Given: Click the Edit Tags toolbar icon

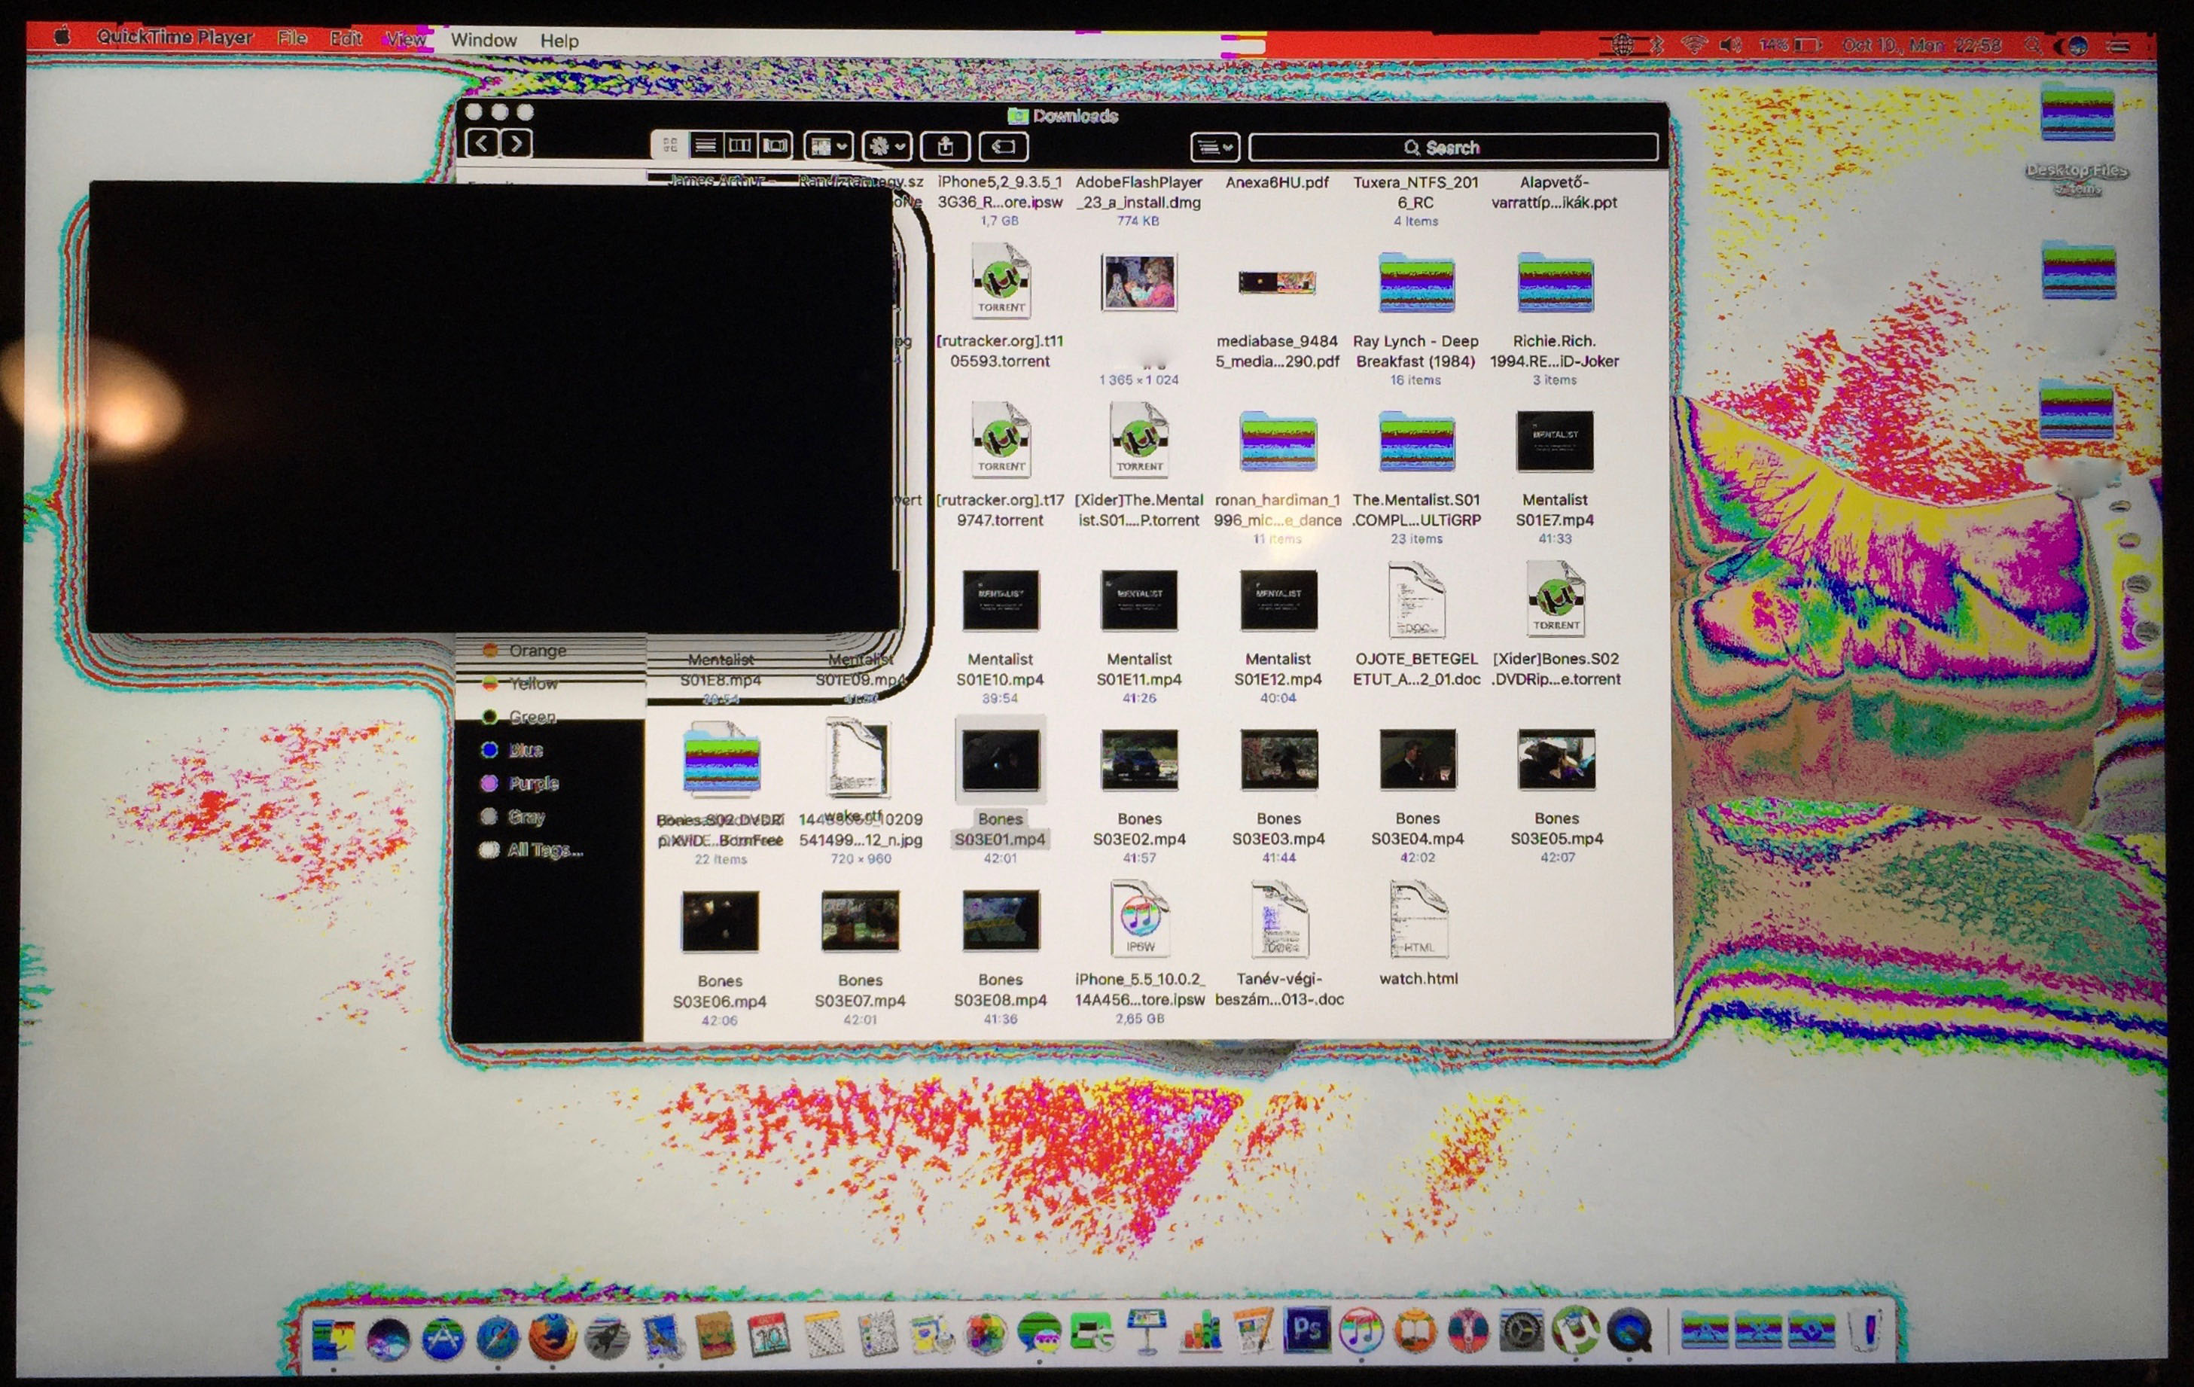Looking at the screenshot, I should 1003,147.
